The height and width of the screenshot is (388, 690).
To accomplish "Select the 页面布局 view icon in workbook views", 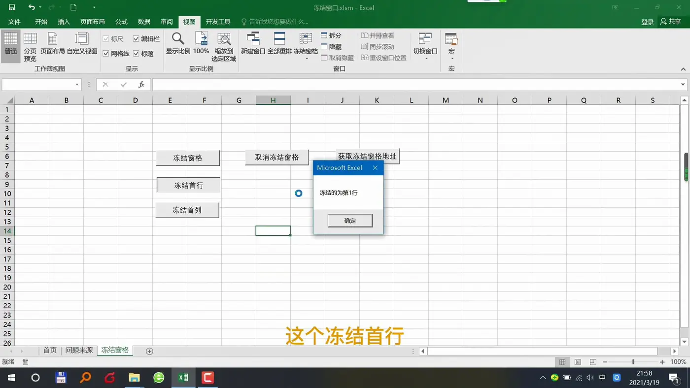I will (52, 44).
